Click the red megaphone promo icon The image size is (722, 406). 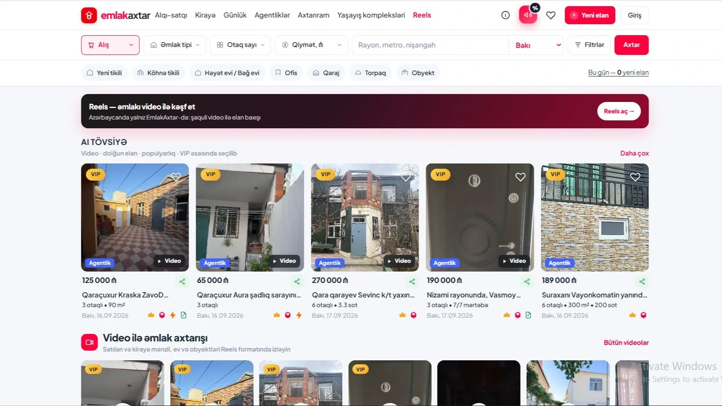click(528, 15)
